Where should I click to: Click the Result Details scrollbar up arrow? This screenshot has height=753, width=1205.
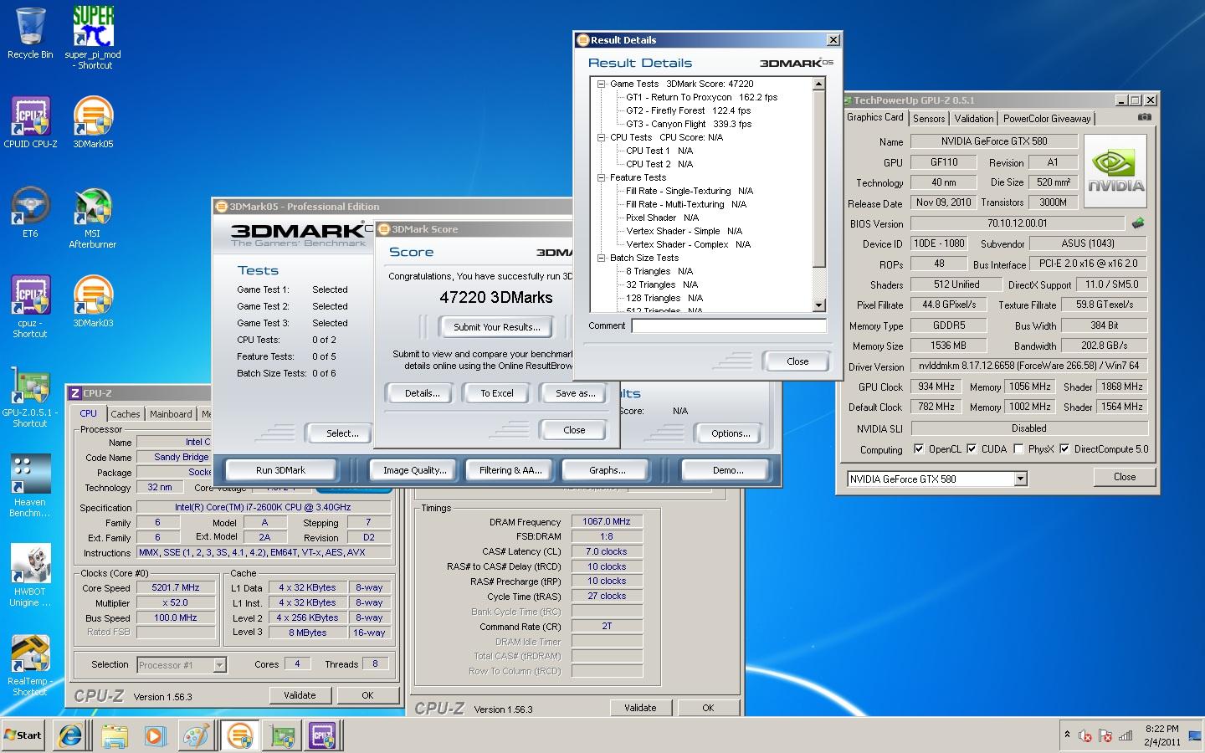(x=819, y=84)
